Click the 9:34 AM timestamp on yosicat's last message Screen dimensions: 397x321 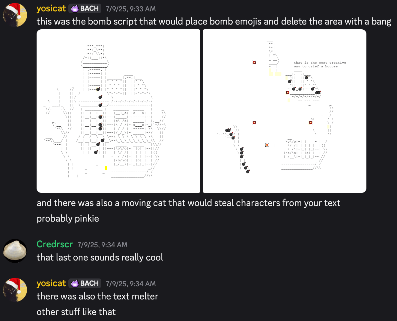click(x=131, y=284)
